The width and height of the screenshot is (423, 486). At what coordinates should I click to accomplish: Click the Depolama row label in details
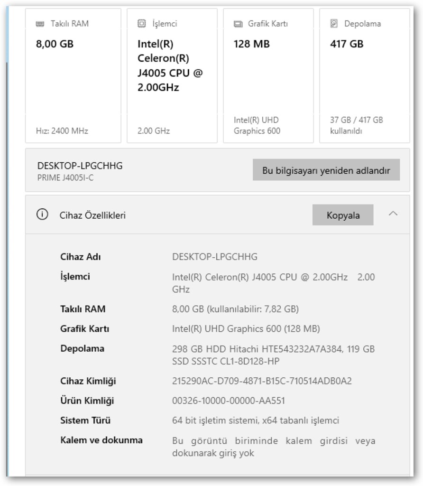82,348
